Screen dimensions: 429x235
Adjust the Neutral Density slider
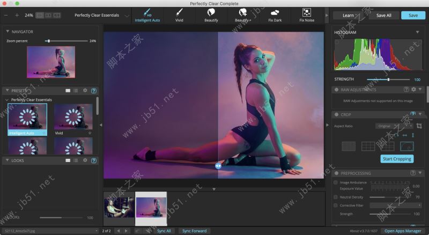[391, 197]
